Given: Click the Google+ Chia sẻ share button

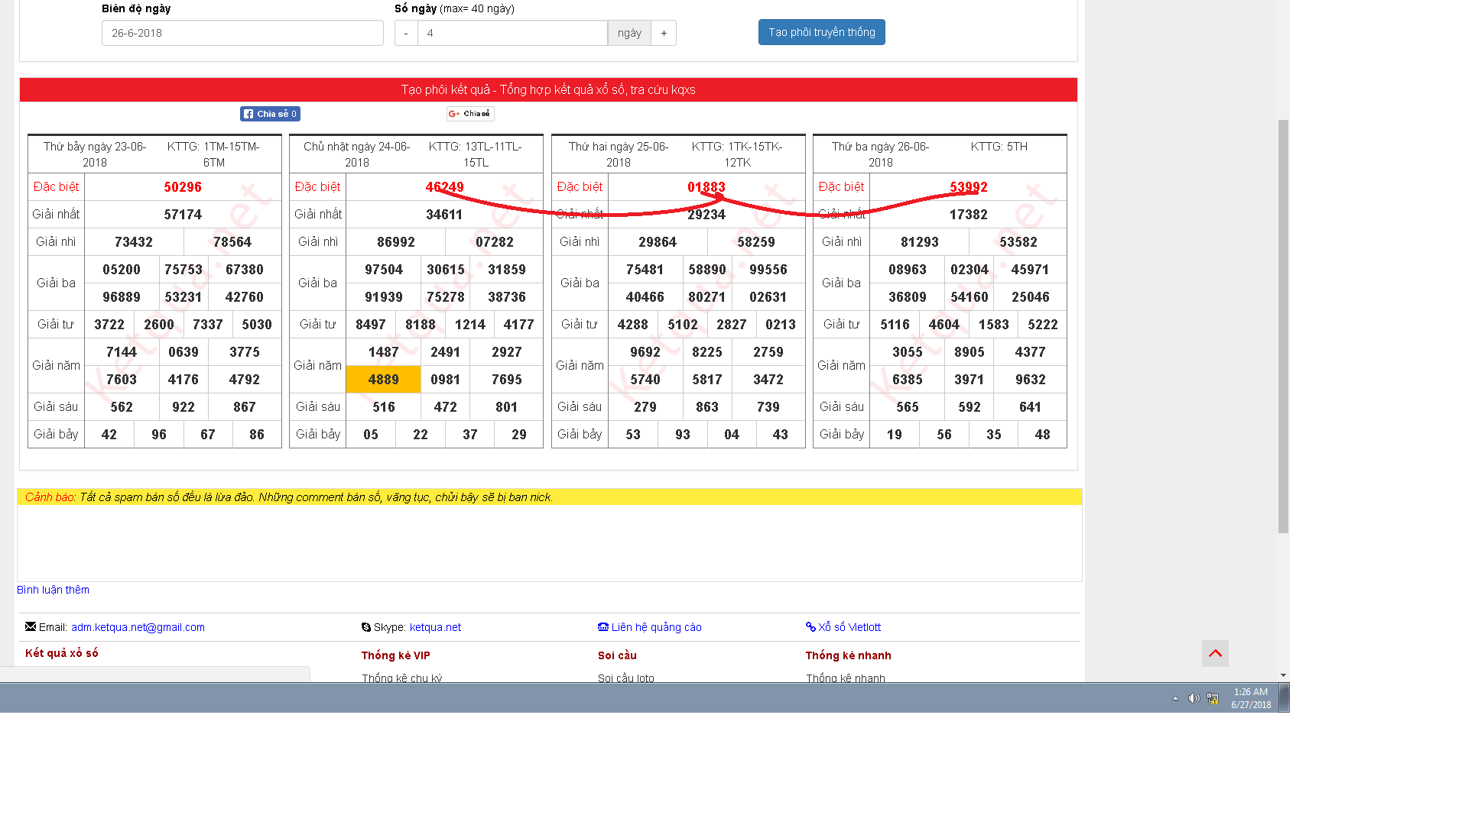Looking at the screenshot, I should tap(470, 114).
